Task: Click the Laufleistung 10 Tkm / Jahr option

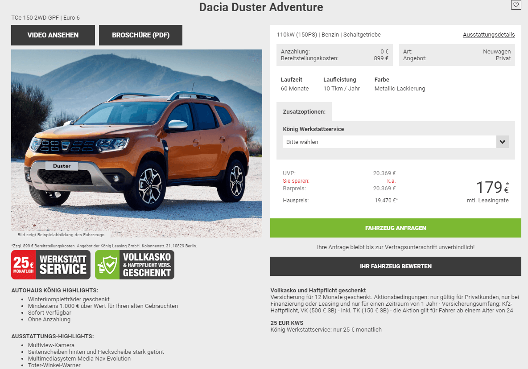Action: pyautogui.click(x=342, y=84)
